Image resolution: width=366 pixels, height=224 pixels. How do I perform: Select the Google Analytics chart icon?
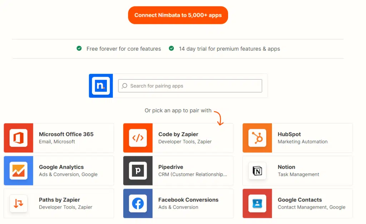pyautogui.click(x=19, y=171)
